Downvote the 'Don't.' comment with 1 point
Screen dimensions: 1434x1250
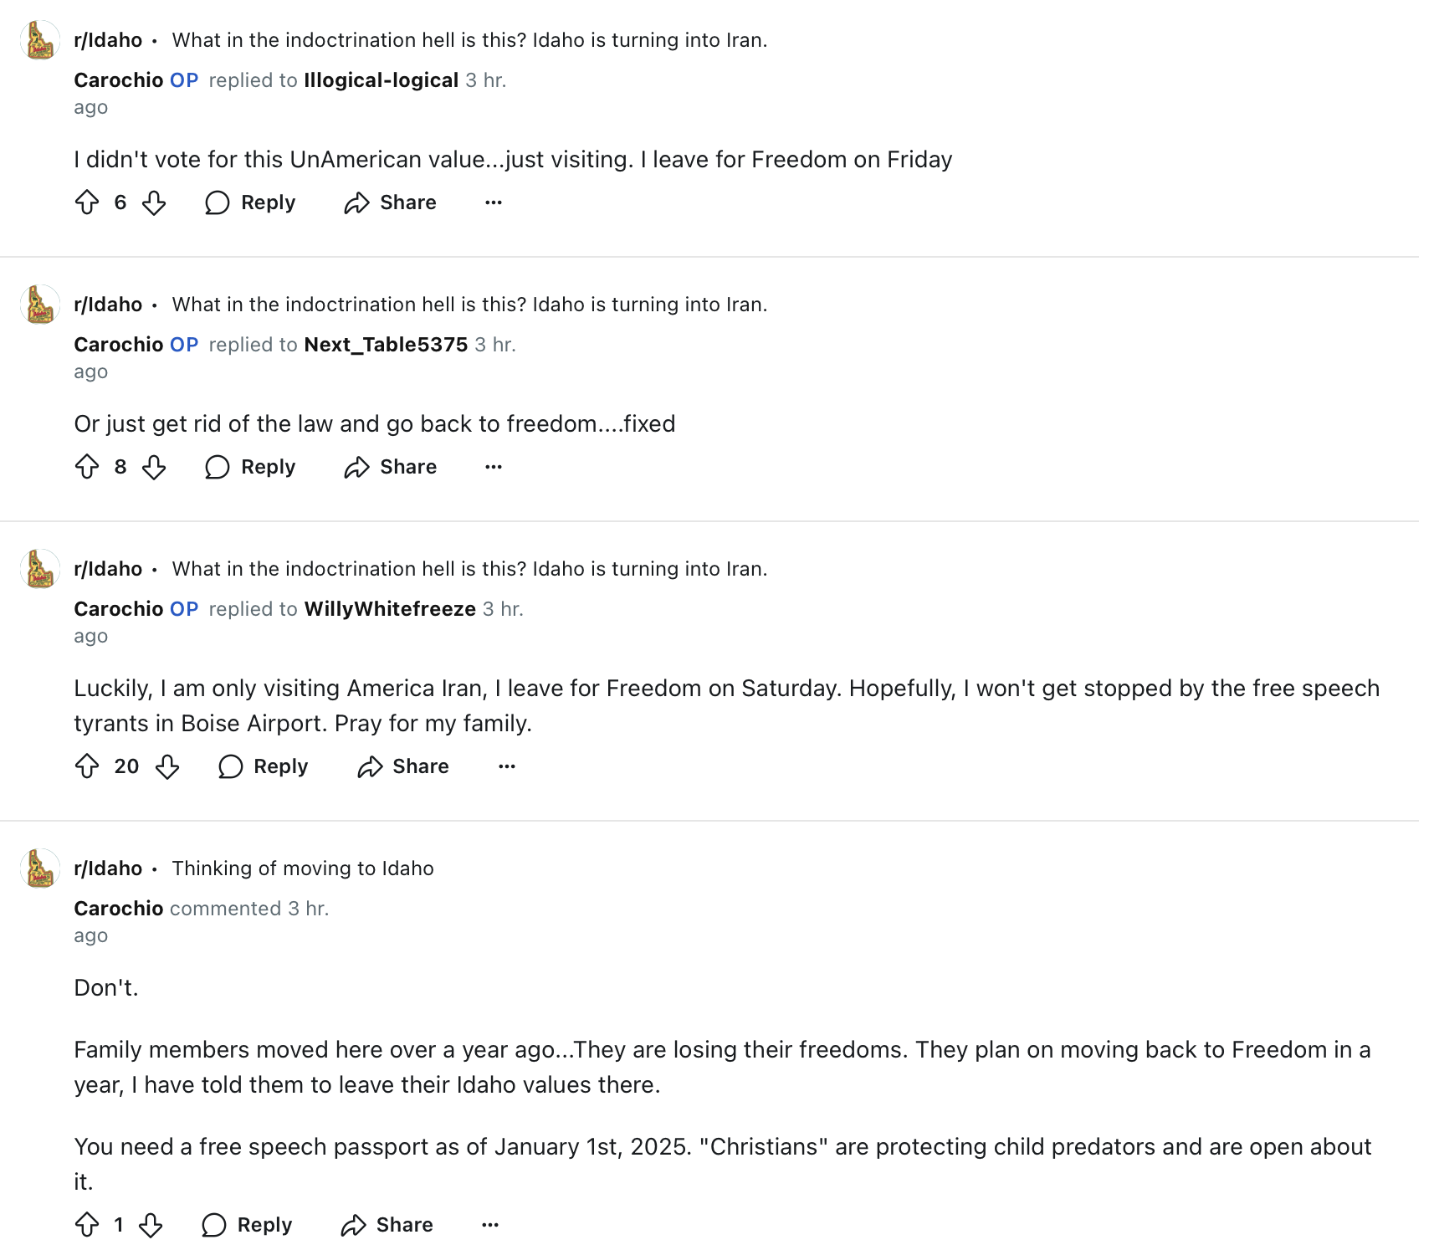151,1225
